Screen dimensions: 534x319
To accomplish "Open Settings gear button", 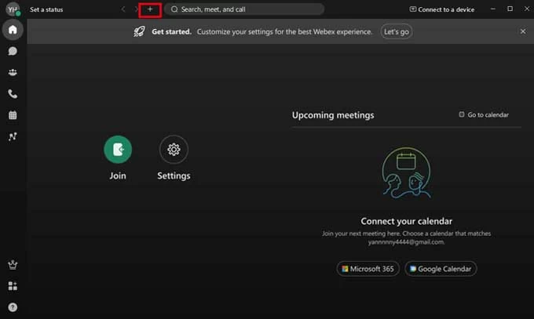I will (174, 149).
